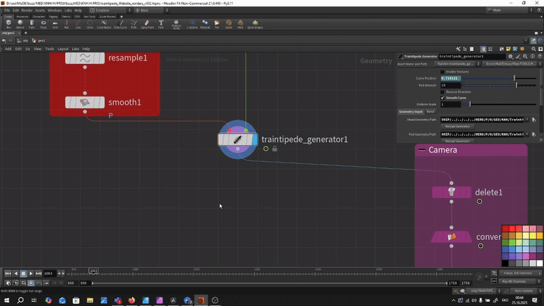
Task: Click the Pod Amount slider handle
Action: point(517,85)
